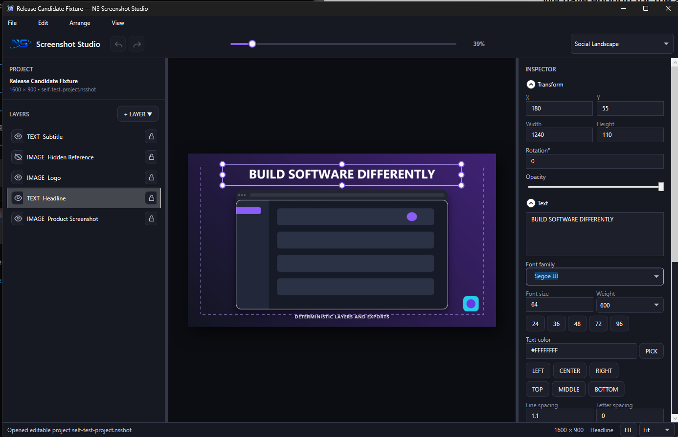Open the Fit zoom dropdown in status bar
This screenshot has height=437, width=678.
coord(656,430)
